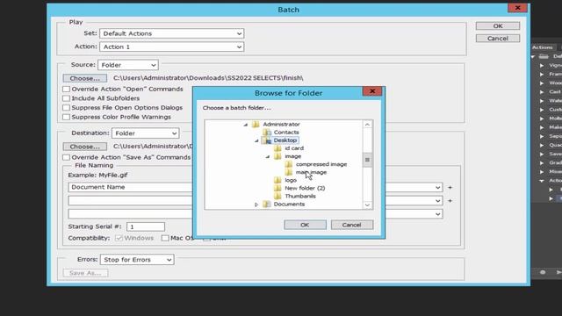Click the record circle in the Actions panel
This screenshot has height=316, width=562.
[x=543, y=272]
